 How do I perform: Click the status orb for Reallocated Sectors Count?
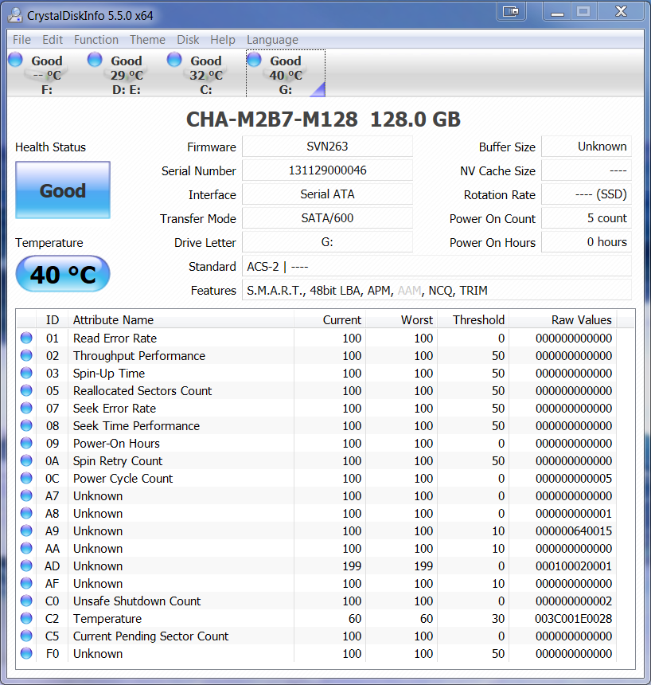point(26,391)
